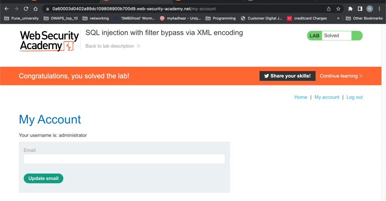The height and width of the screenshot is (201, 386).
Task: Click the share page icon in address bar
Action: [329, 9]
